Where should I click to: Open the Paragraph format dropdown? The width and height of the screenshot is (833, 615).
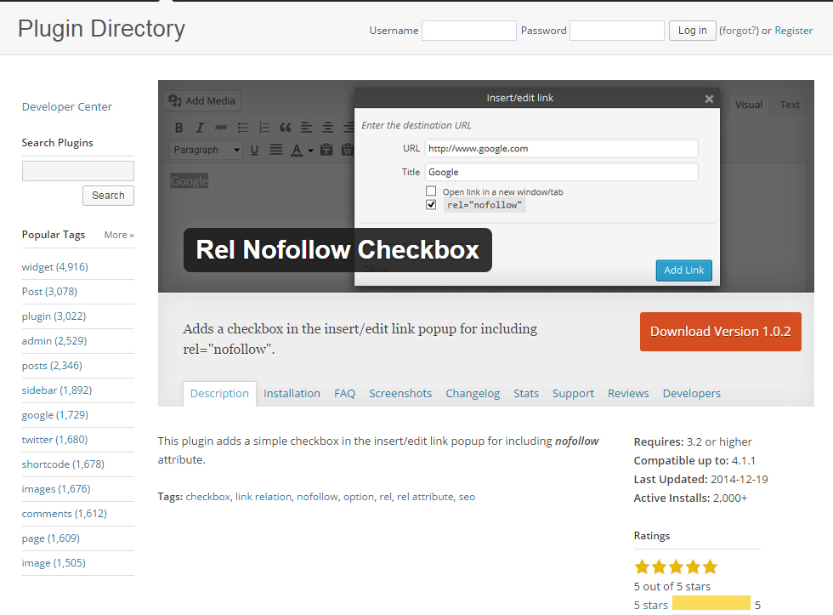point(206,150)
